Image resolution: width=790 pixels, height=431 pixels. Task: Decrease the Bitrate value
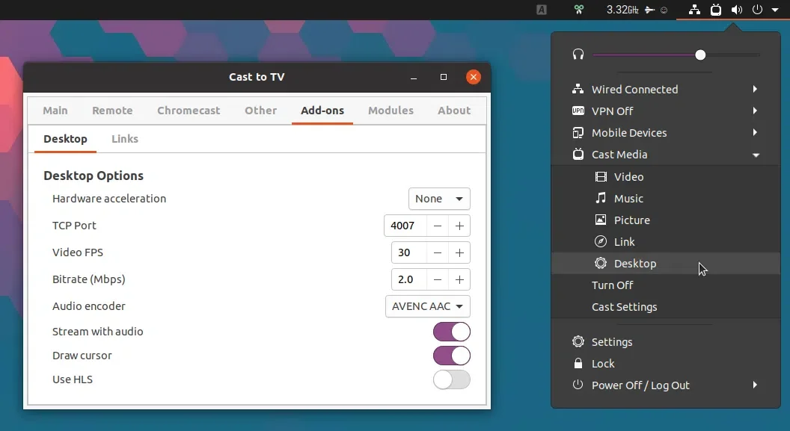click(x=438, y=279)
